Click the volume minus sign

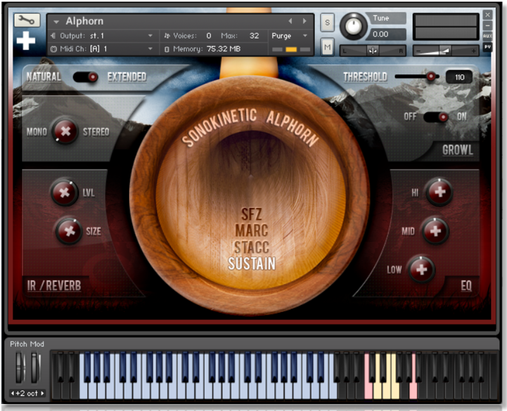(x=418, y=51)
